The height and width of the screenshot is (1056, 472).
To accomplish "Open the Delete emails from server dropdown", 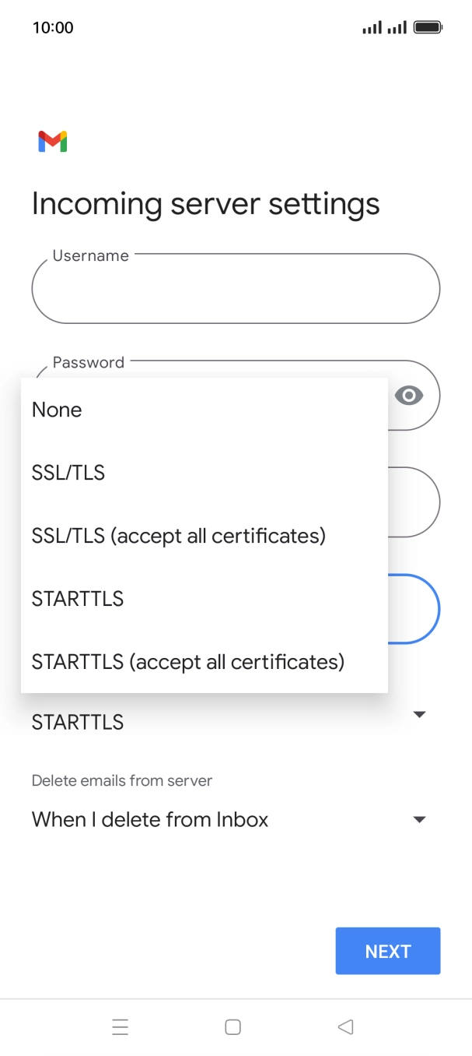I will pyautogui.click(x=419, y=819).
